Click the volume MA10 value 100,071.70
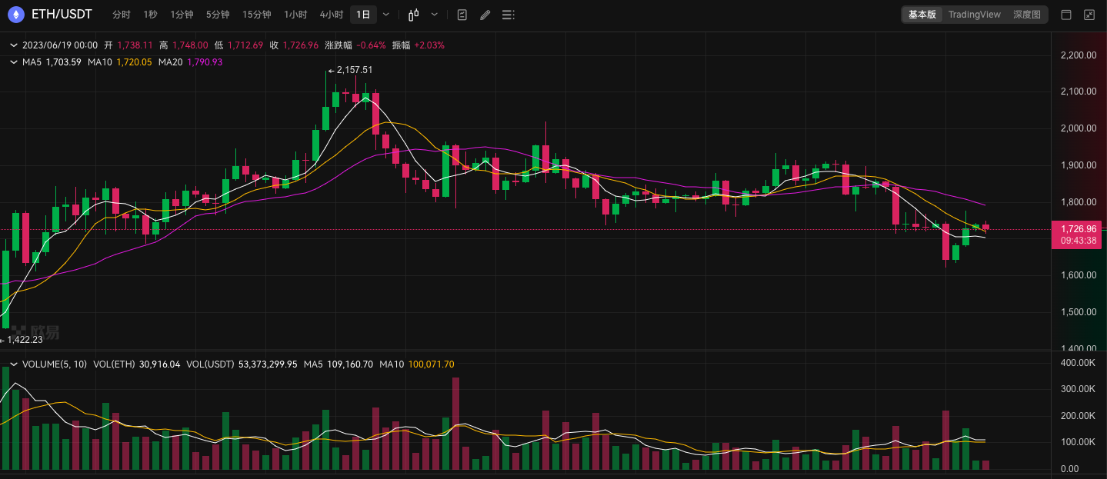This screenshot has height=479, width=1107. click(432, 364)
